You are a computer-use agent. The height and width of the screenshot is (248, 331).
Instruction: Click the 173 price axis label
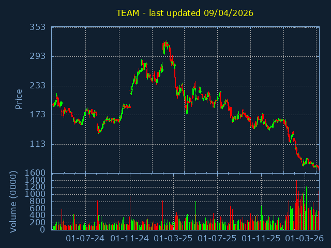click(38, 115)
